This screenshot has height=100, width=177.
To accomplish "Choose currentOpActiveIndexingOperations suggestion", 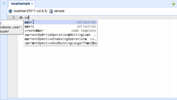I will coord(60,39).
